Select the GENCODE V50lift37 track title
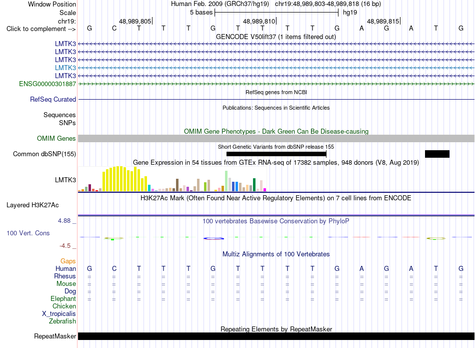This screenshot has width=475, height=348. [276, 37]
